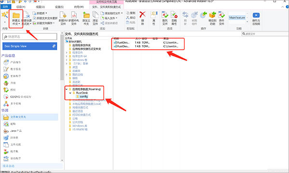Open the Project (项目) ribbon tab

(21, 7)
